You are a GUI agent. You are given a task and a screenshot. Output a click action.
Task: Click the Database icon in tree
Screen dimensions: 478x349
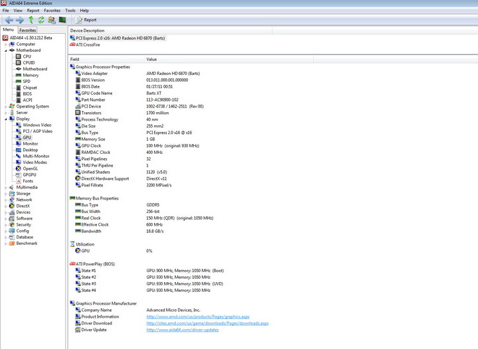tap(12, 238)
